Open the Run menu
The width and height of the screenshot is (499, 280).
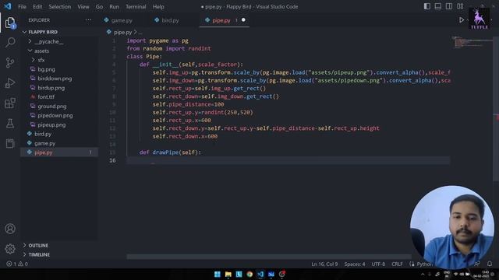pos(114,6)
